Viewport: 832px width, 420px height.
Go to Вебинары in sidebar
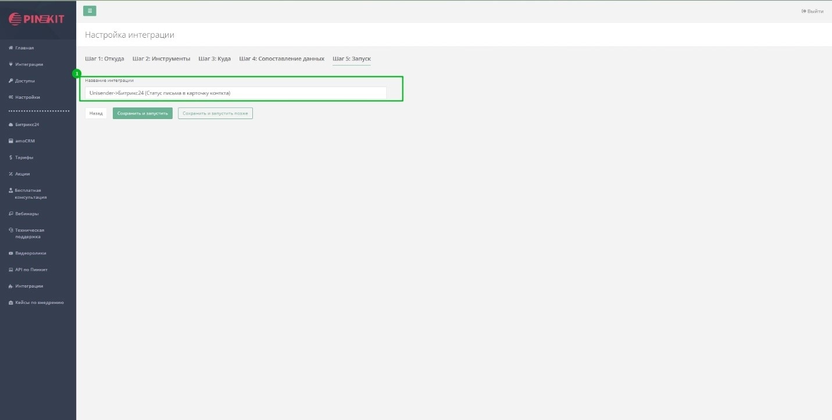26,214
